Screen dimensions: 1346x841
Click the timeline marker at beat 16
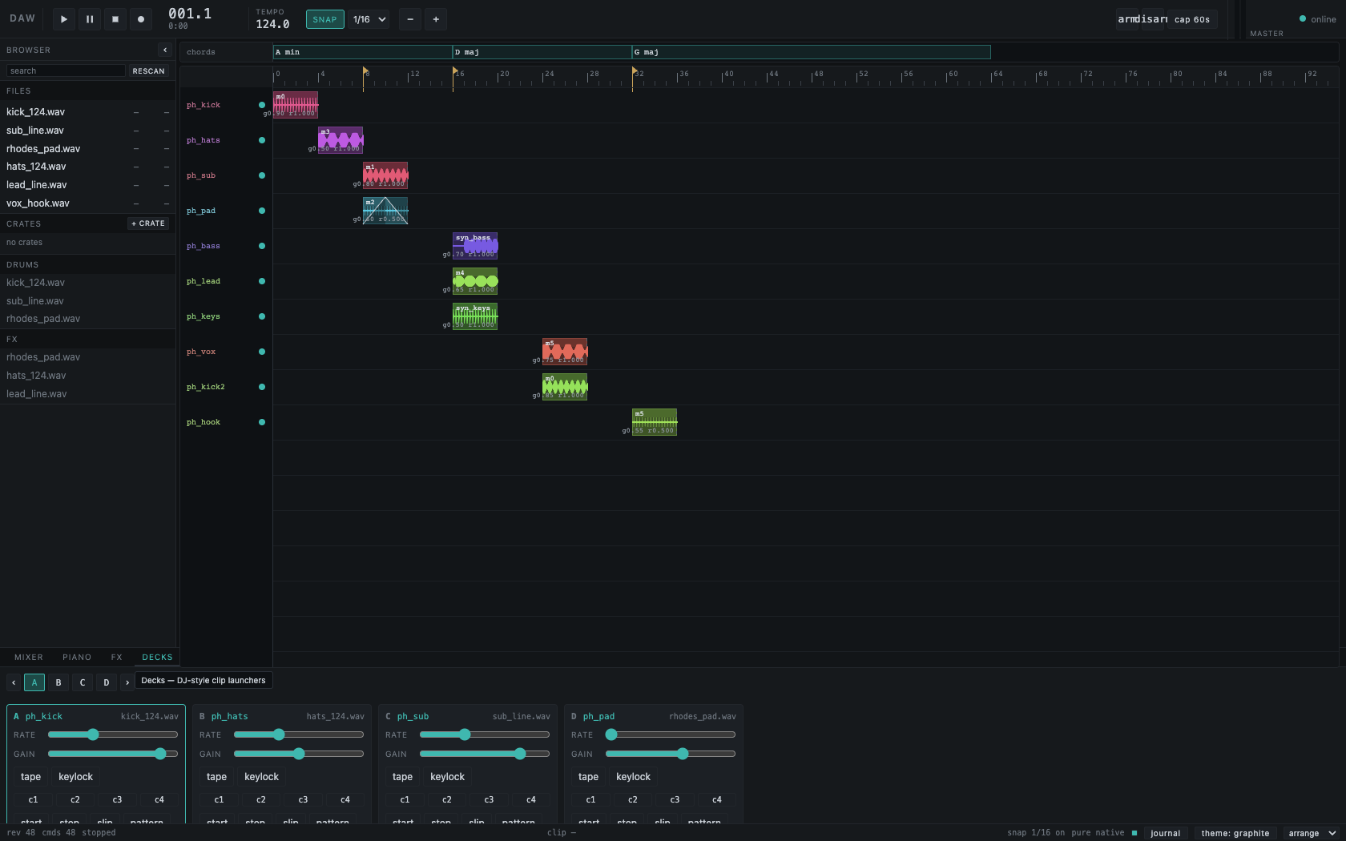click(455, 71)
